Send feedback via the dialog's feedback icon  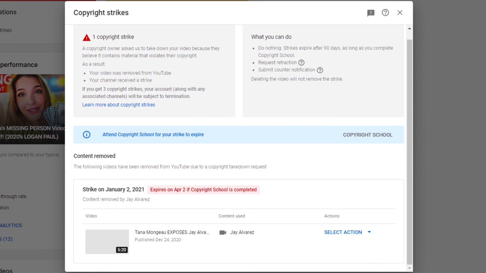371,13
